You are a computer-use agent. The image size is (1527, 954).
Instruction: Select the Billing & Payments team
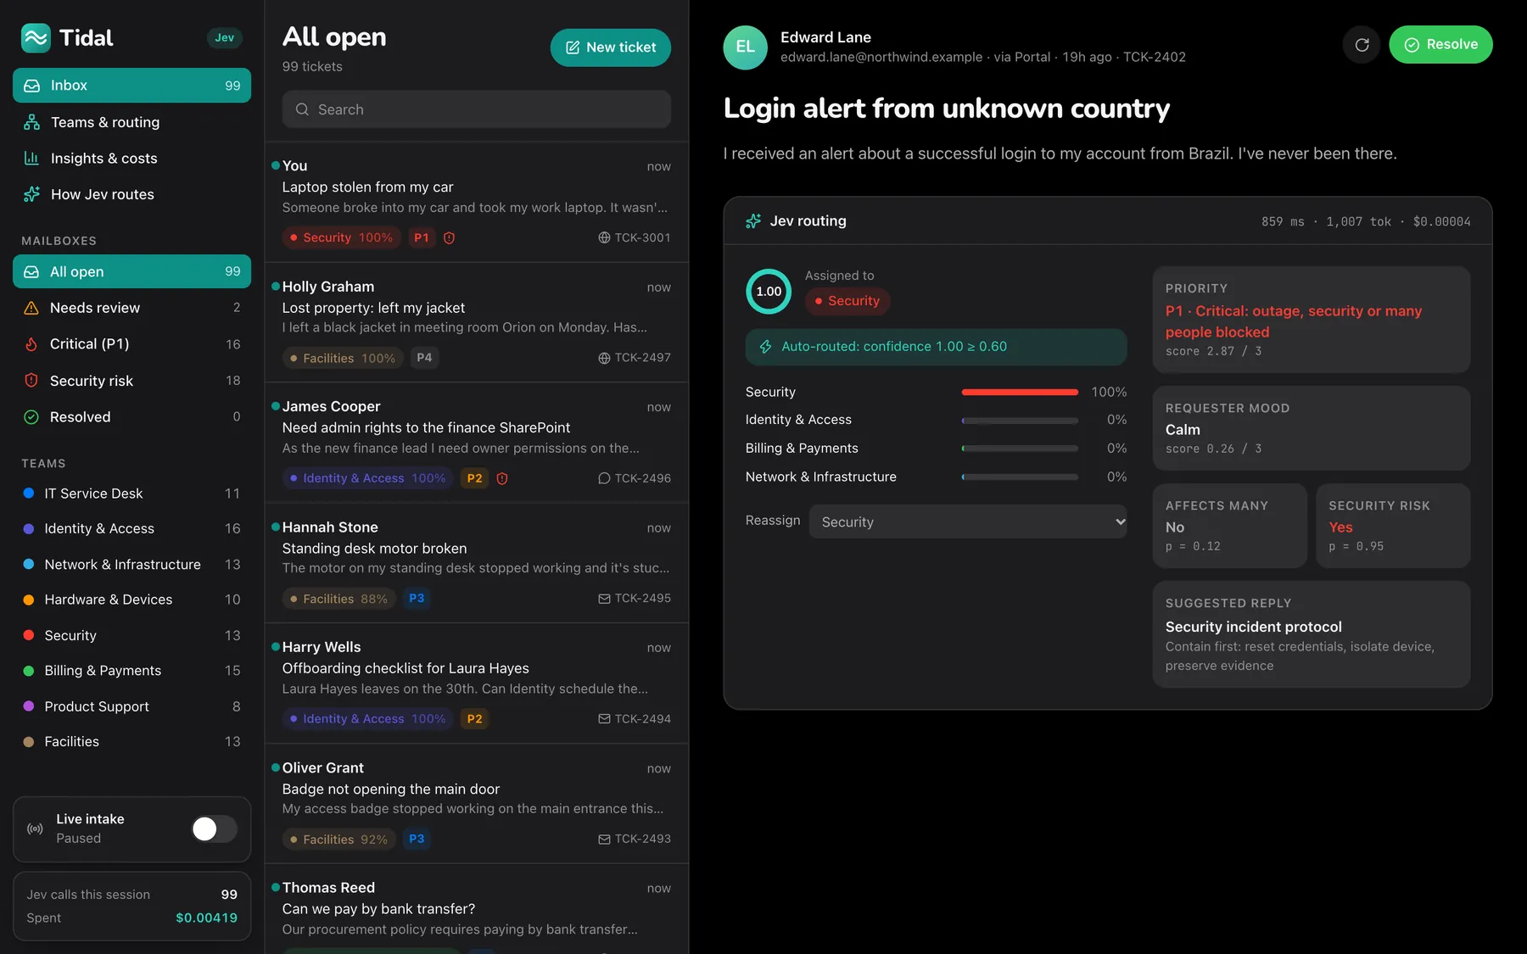[x=131, y=671]
